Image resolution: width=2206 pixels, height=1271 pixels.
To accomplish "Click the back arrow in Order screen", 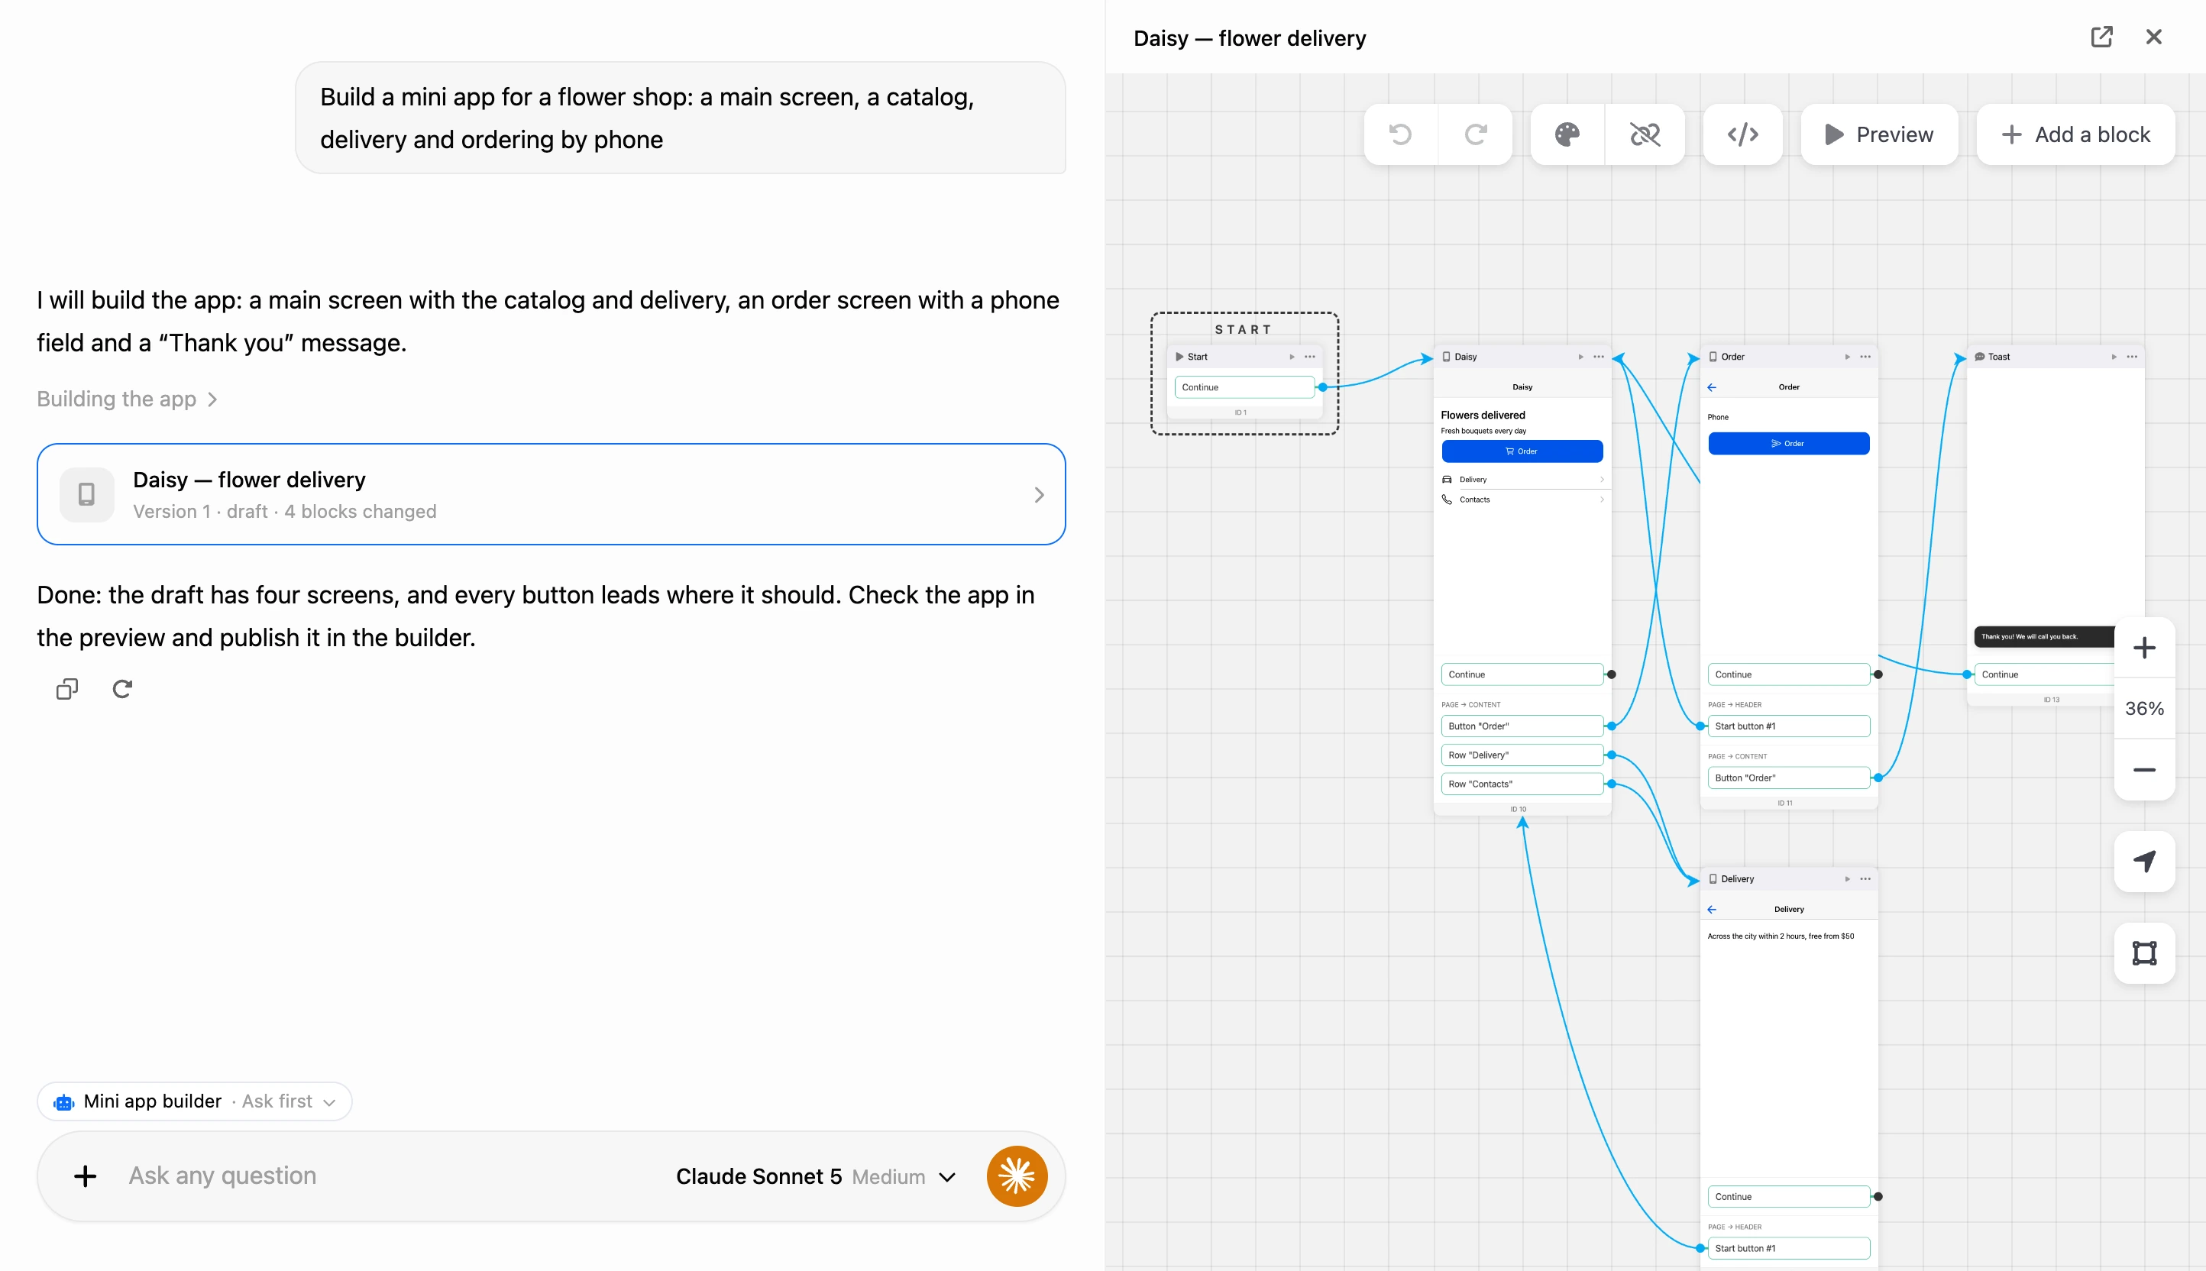I will click(x=1712, y=386).
